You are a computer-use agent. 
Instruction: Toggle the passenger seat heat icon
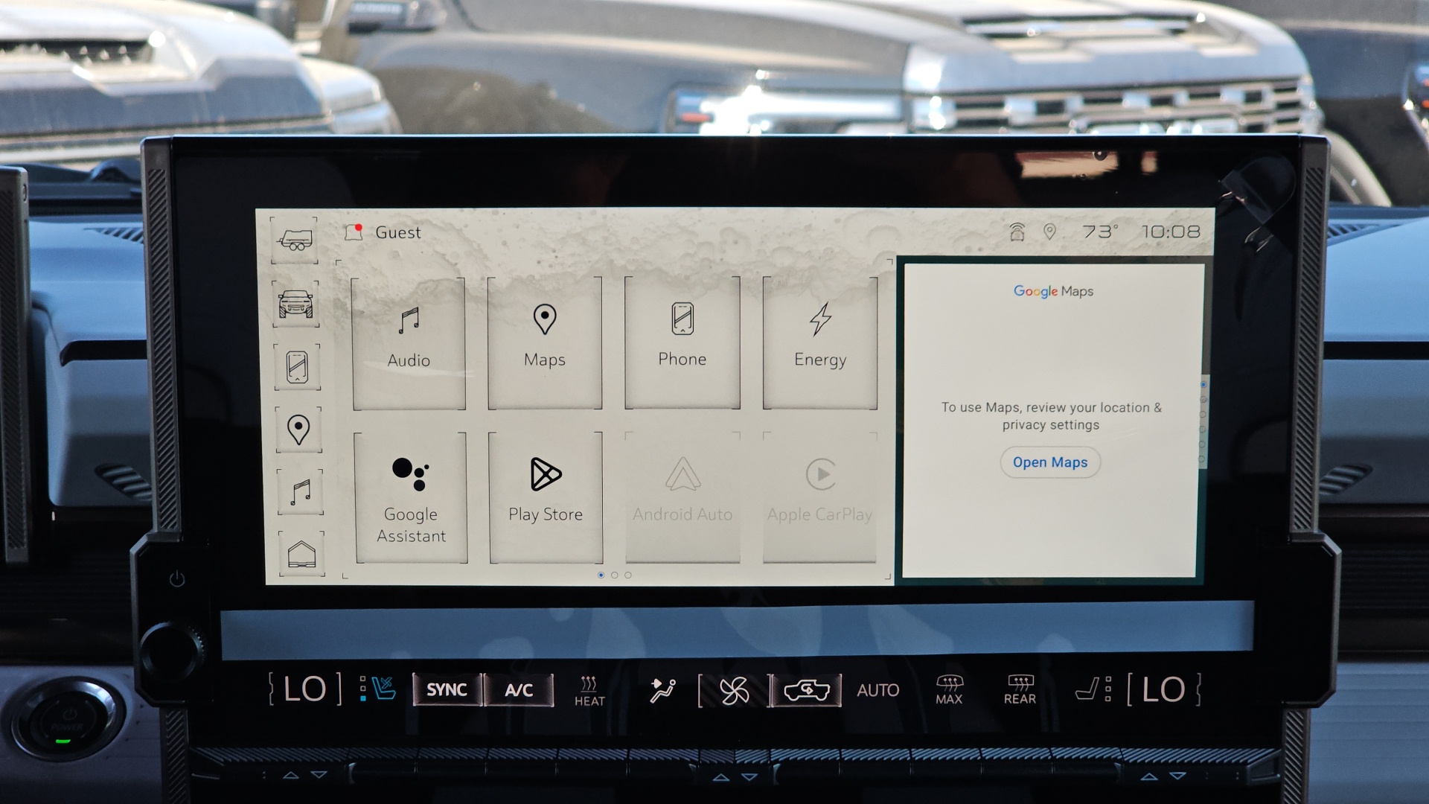pos(1094,689)
